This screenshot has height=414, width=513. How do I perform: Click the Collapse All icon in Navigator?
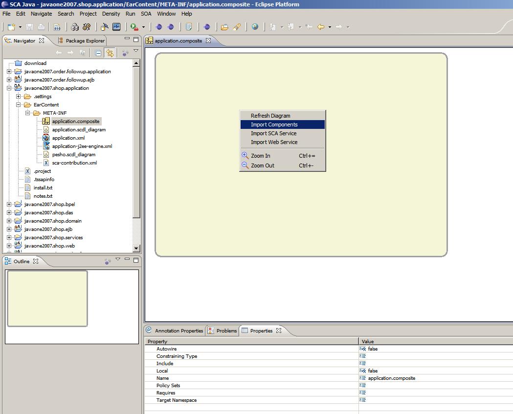98,53
